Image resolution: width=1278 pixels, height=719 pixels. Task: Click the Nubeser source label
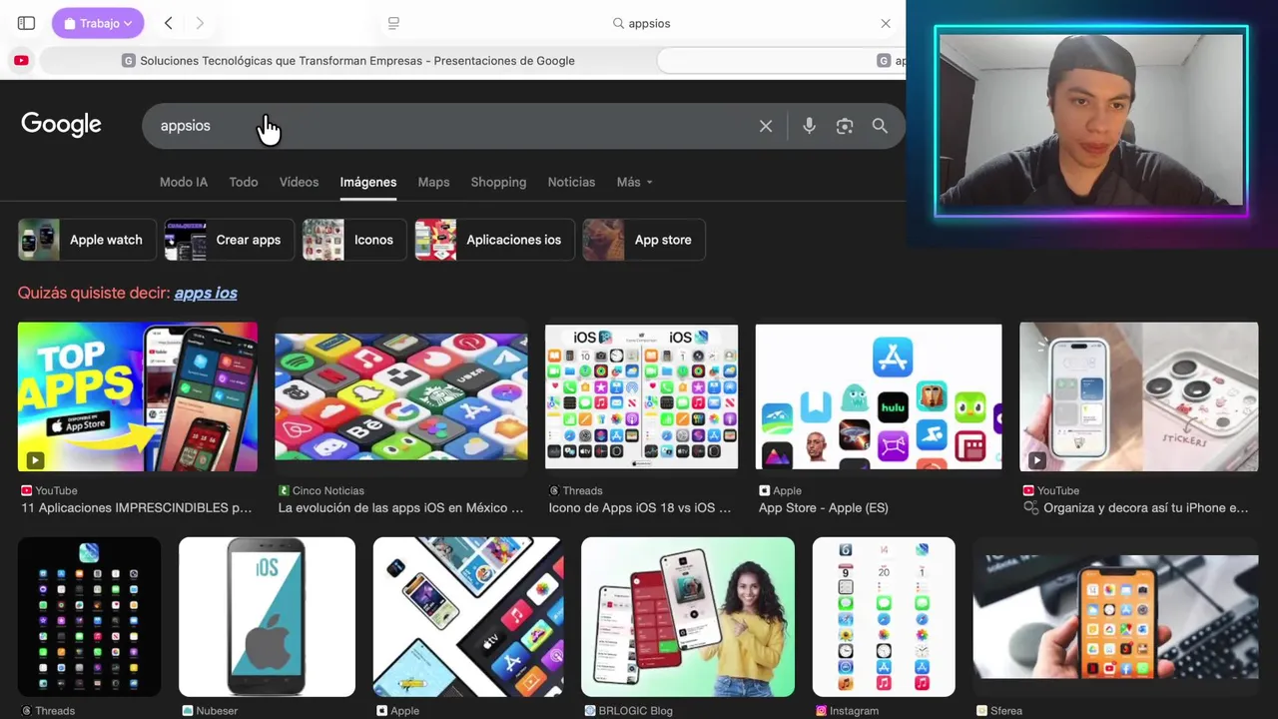[211, 711]
